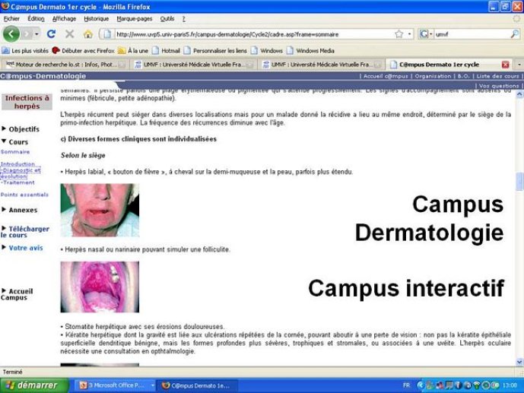524x393 pixels.
Task: Click the system tray clock 13:00
Action: pos(510,385)
